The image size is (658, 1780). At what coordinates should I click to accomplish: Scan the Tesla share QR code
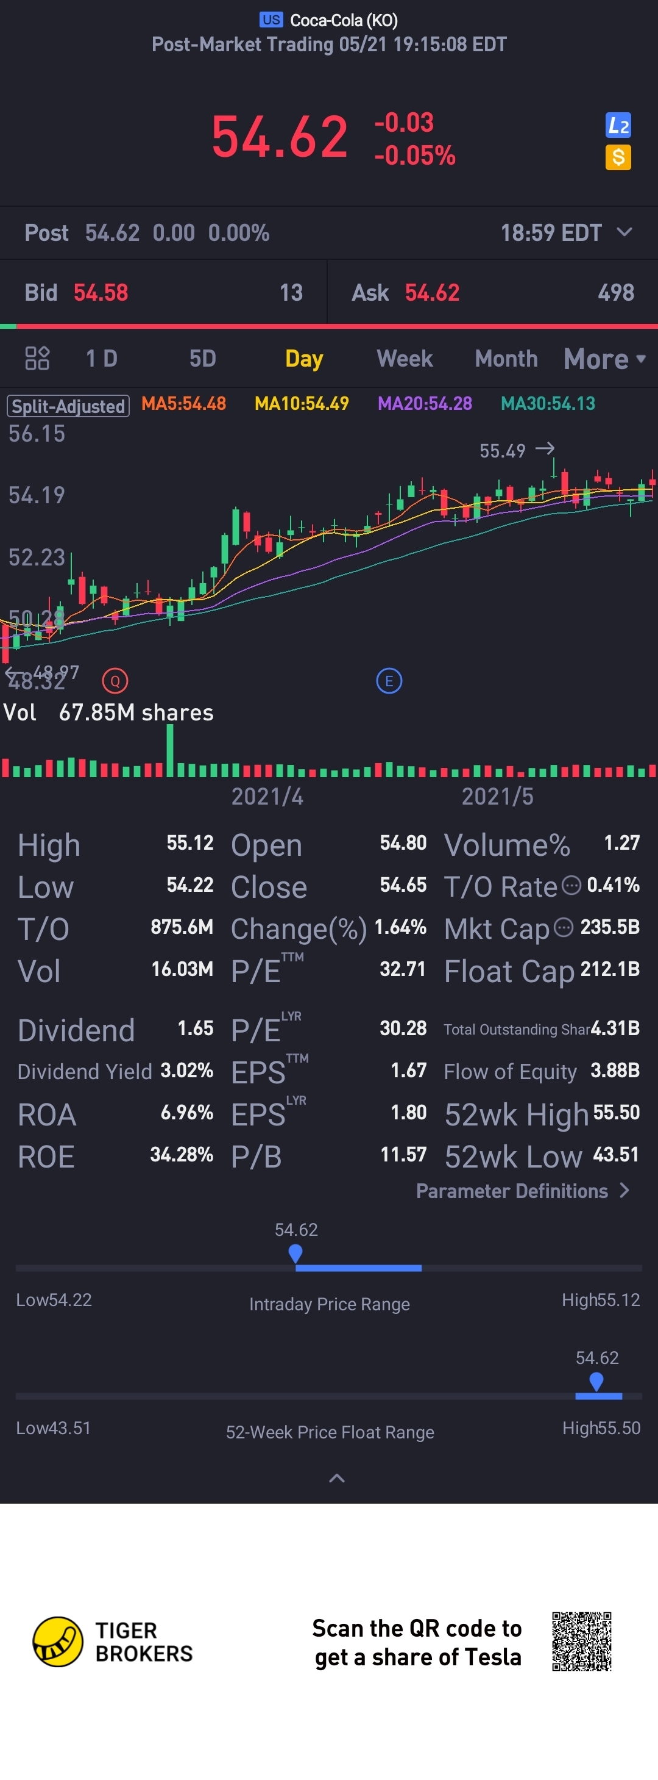click(x=581, y=1641)
